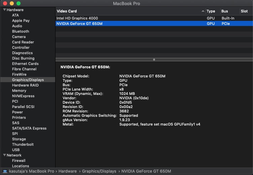Select SAS in the sidebar
The width and height of the screenshot is (253, 175).
pyautogui.click(x=16, y=123)
